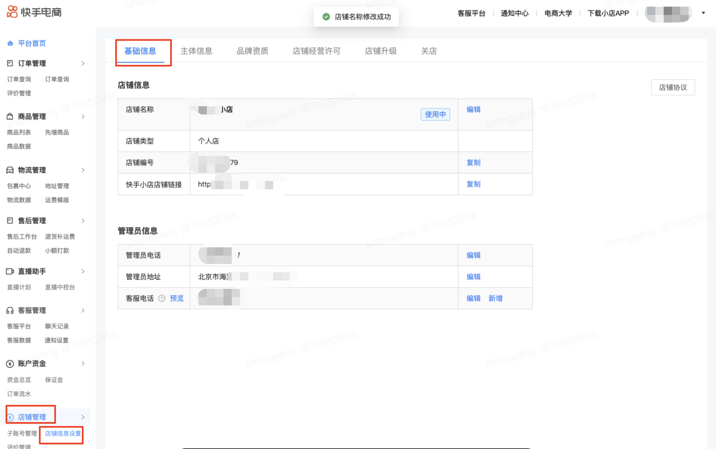The image size is (716, 449).
Task: Switch to the 主体信息 tab
Action: [x=196, y=51]
